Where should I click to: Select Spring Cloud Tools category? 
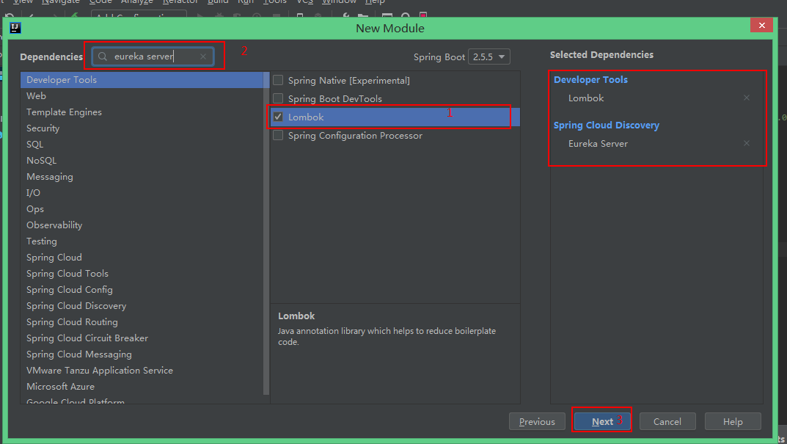pyautogui.click(x=142, y=273)
